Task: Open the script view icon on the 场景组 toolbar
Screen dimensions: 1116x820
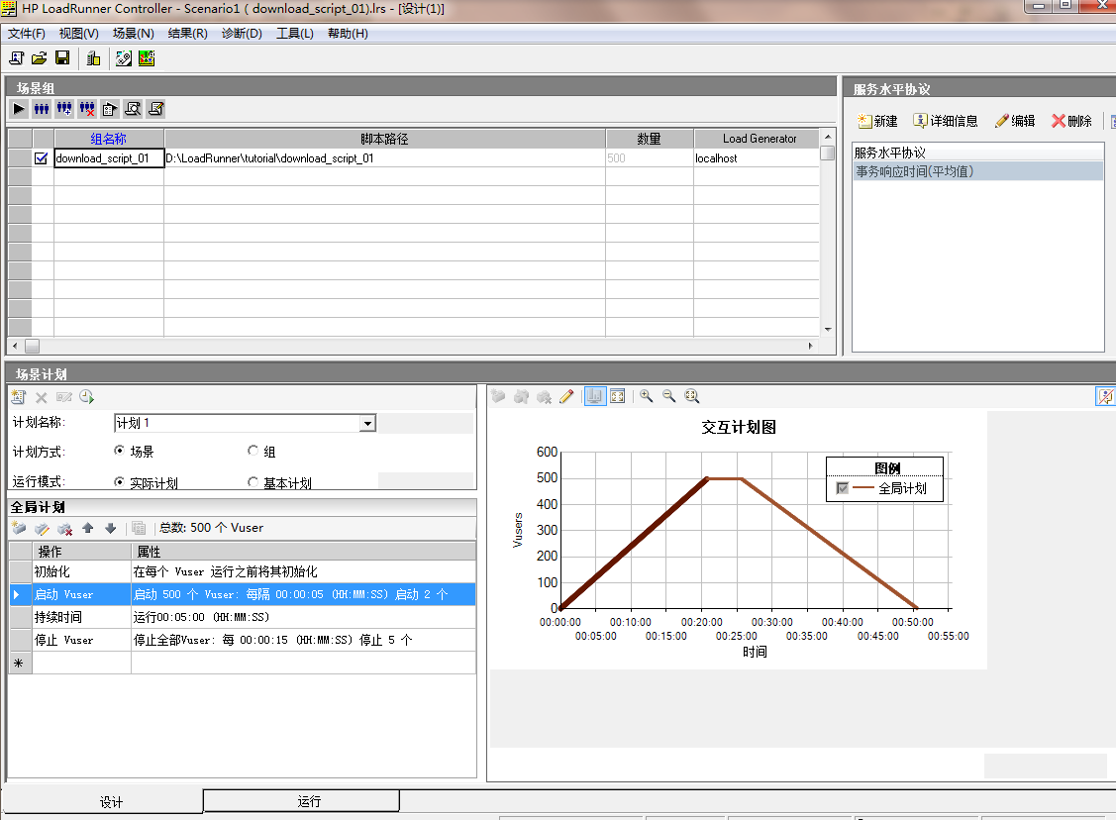Action: point(133,109)
